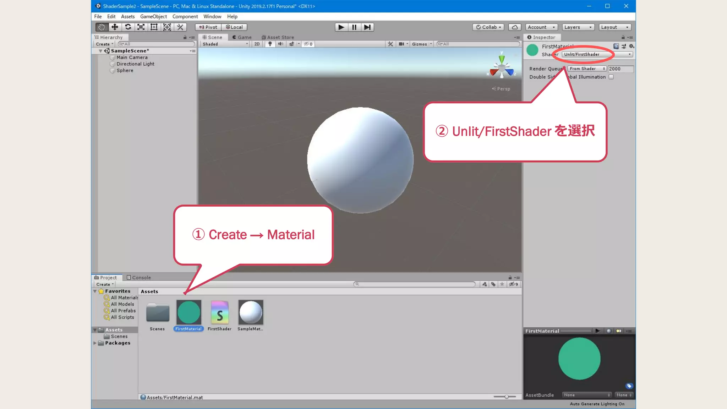Image resolution: width=727 pixels, height=409 pixels.
Task: Click the Hierarchy search field
Action: (156, 44)
